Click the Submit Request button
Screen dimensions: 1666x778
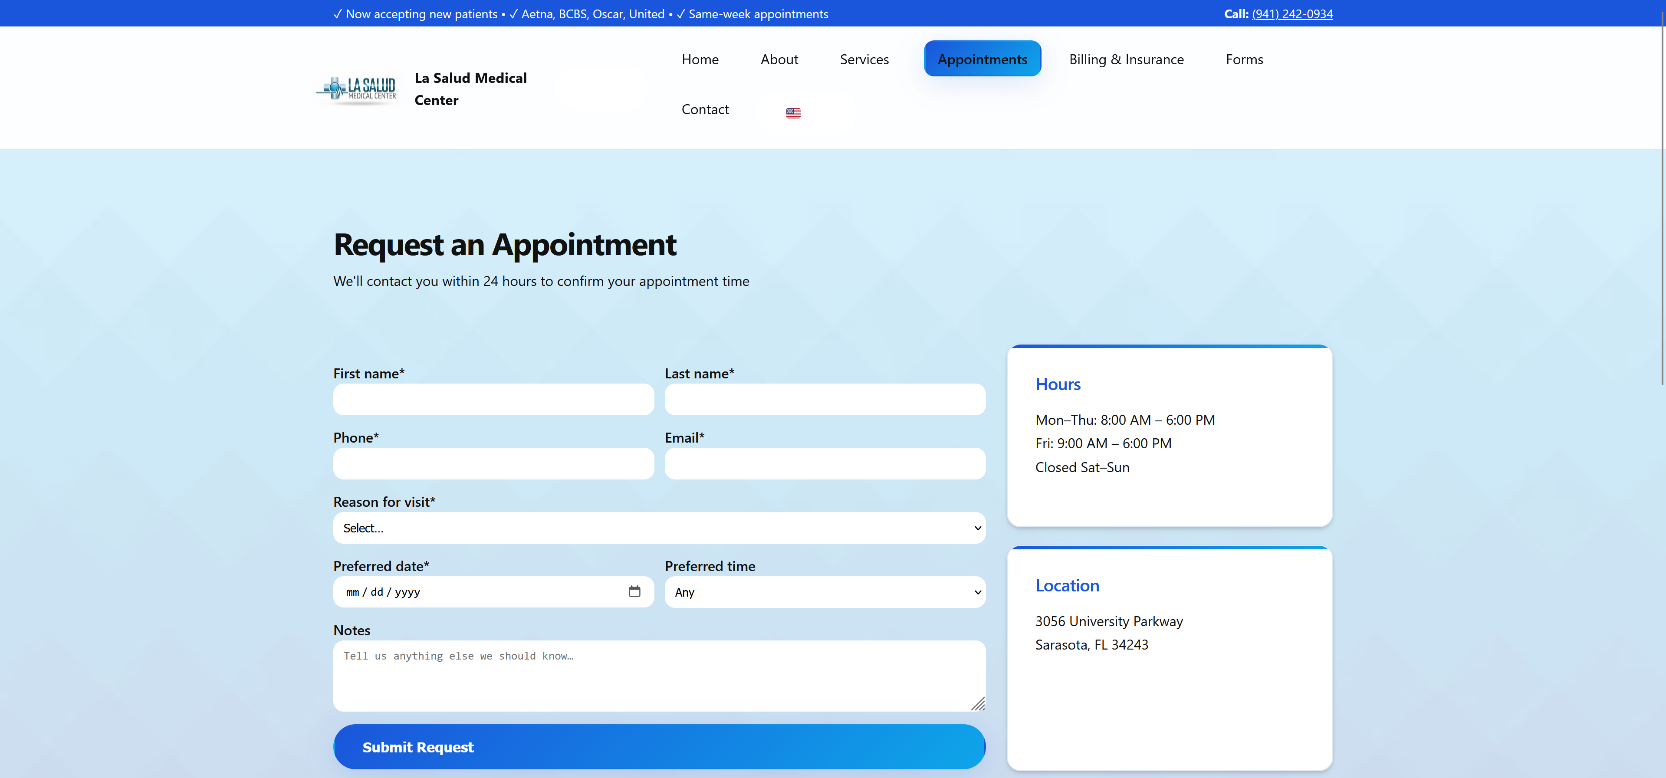point(659,746)
